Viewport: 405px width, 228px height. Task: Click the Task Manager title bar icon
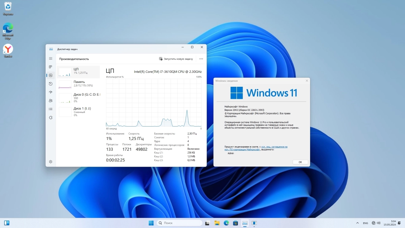[x=51, y=49]
